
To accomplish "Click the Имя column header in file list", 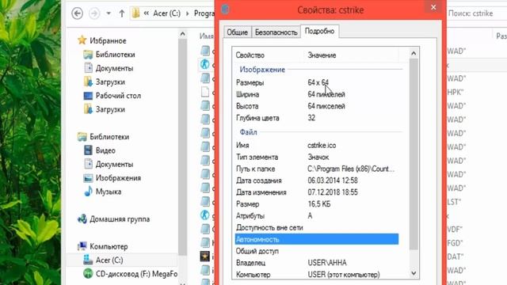I will [206, 36].
